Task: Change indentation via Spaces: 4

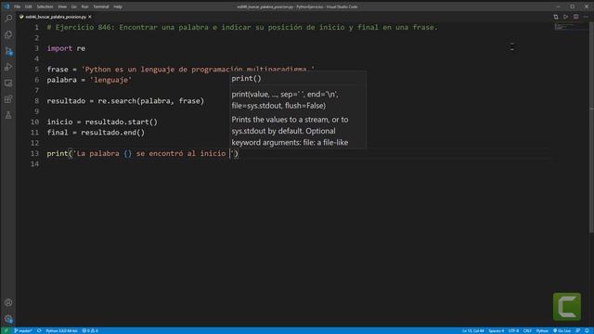Action: click(x=497, y=330)
